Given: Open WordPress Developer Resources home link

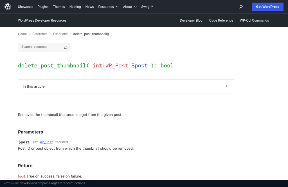Looking at the screenshot, I should click(42, 20).
